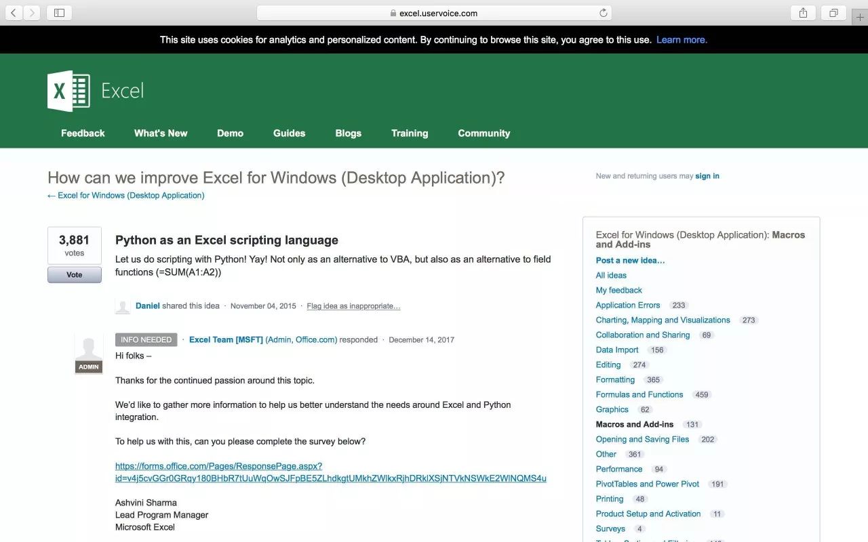Screen dimensions: 868x542
Task: Click the Learn more cookie link
Action: pos(682,40)
